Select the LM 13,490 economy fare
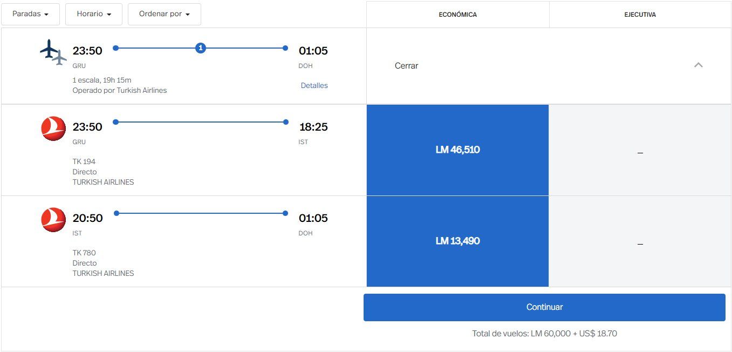732x352 pixels. tap(457, 241)
